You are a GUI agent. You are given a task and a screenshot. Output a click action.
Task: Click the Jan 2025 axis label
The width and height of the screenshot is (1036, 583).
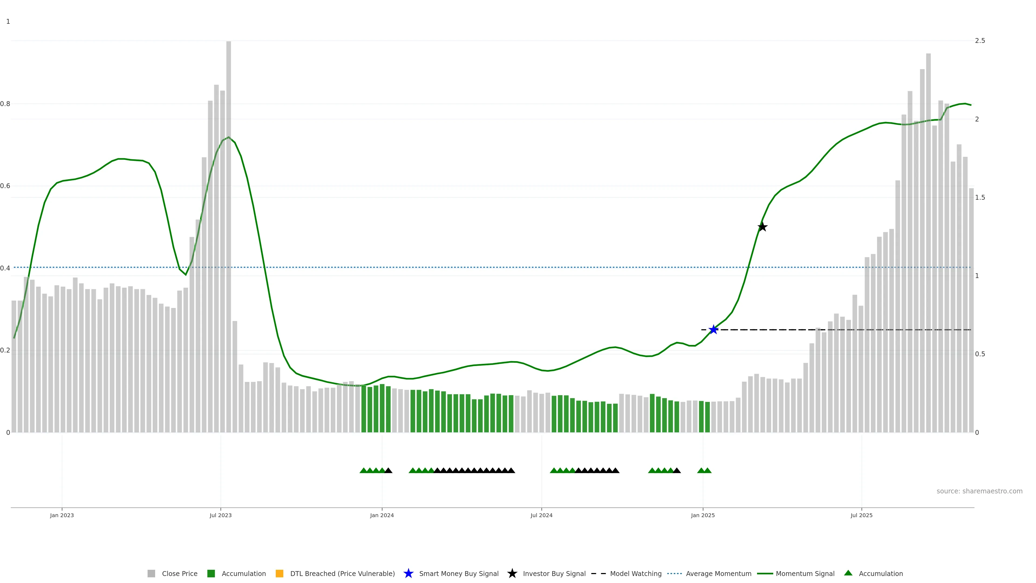(x=703, y=515)
